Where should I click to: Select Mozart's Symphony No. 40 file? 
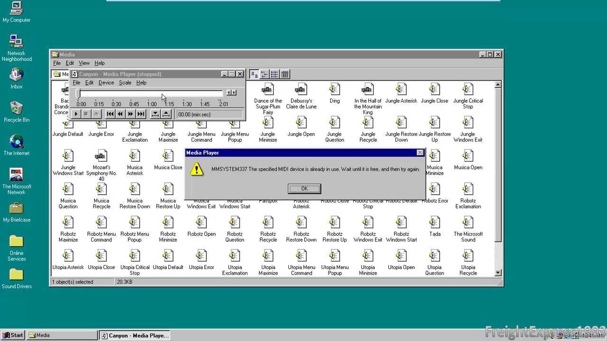(x=101, y=165)
